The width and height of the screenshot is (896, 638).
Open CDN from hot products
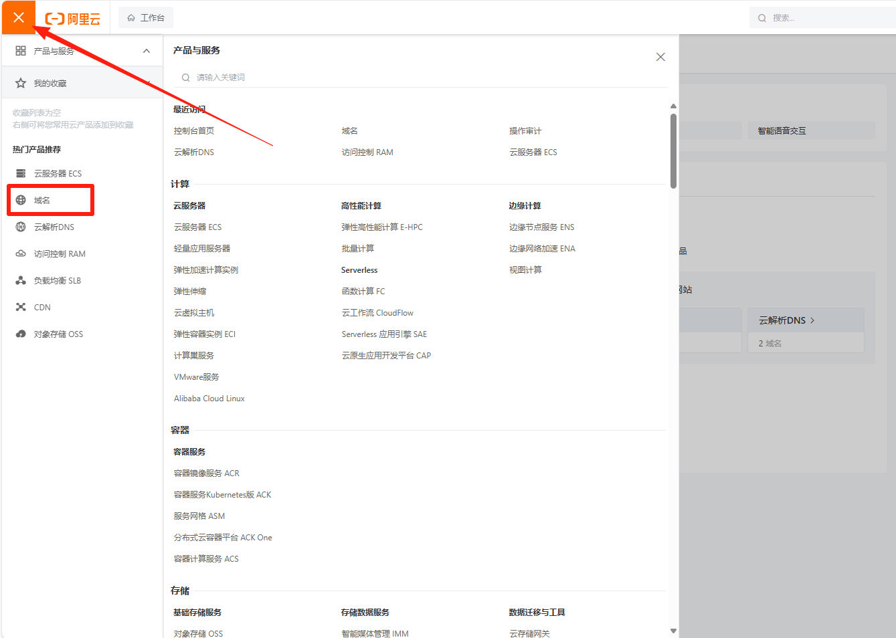coord(42,307)
